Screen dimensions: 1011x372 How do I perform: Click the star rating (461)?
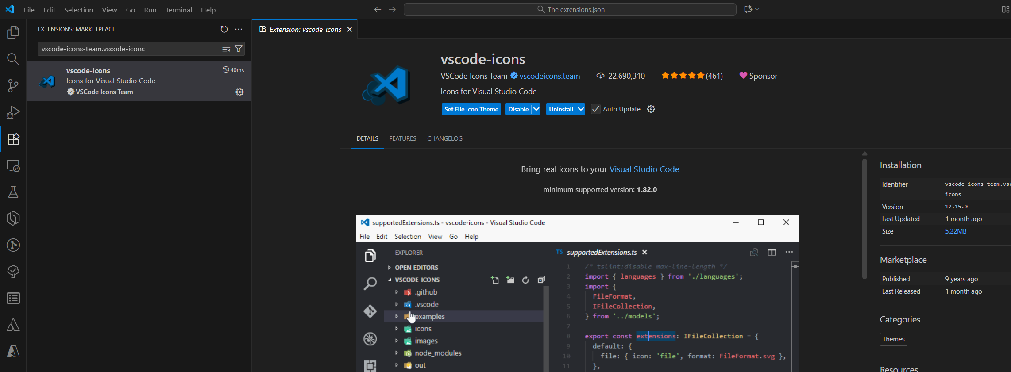692,76
